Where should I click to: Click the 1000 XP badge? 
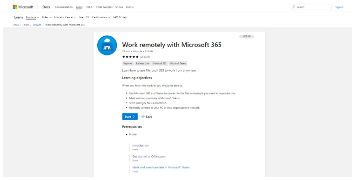(247, 36)
